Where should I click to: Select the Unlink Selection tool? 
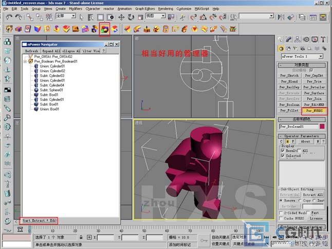click(x=39, y=17)
